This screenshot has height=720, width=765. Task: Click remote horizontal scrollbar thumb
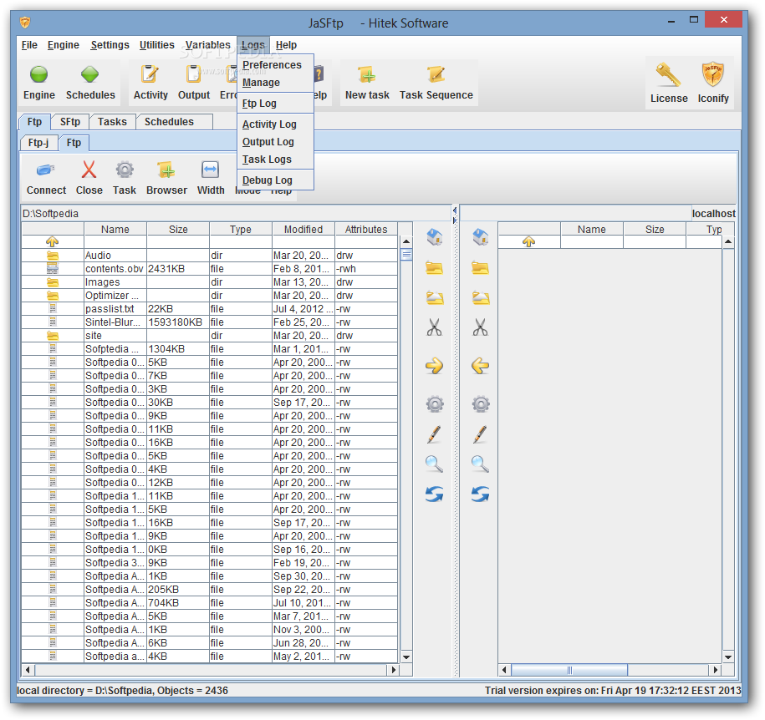[569, 670]
